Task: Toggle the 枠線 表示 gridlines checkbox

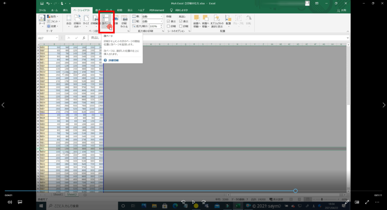Action: pos(169,22)
